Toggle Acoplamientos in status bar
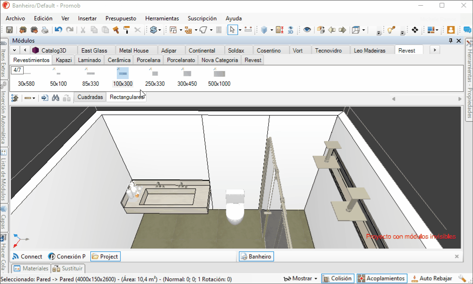 click(x=382, y=278)
